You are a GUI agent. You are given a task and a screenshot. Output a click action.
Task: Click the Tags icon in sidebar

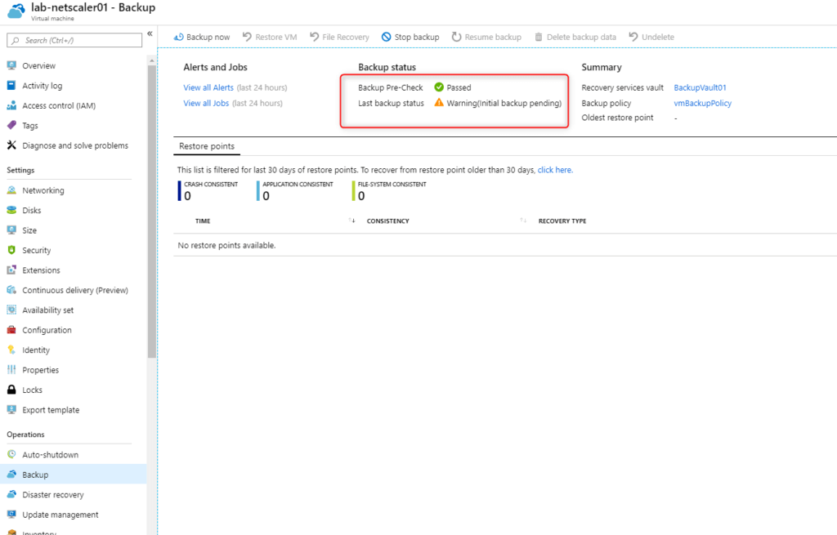11,125
